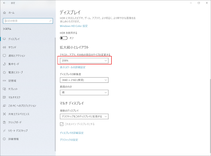Click the ディスプレイ monitor icon in sidebar

pos(4,39)
